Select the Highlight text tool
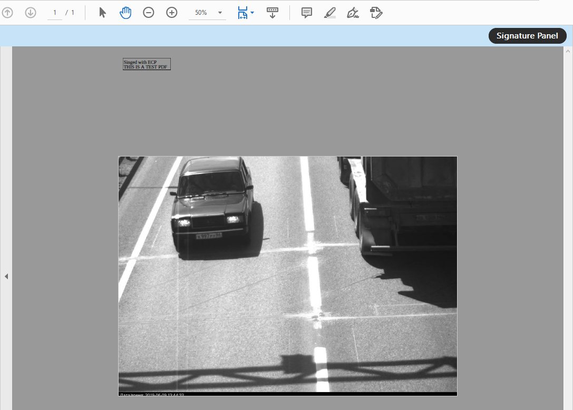 pyautogui.click(x=329, y=13)
